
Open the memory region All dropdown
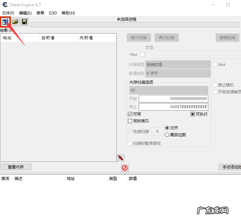169,90
